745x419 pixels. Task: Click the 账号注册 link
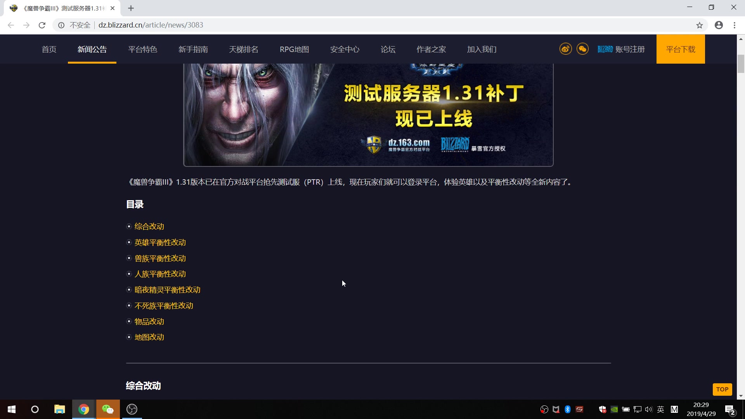coord(630,49)
